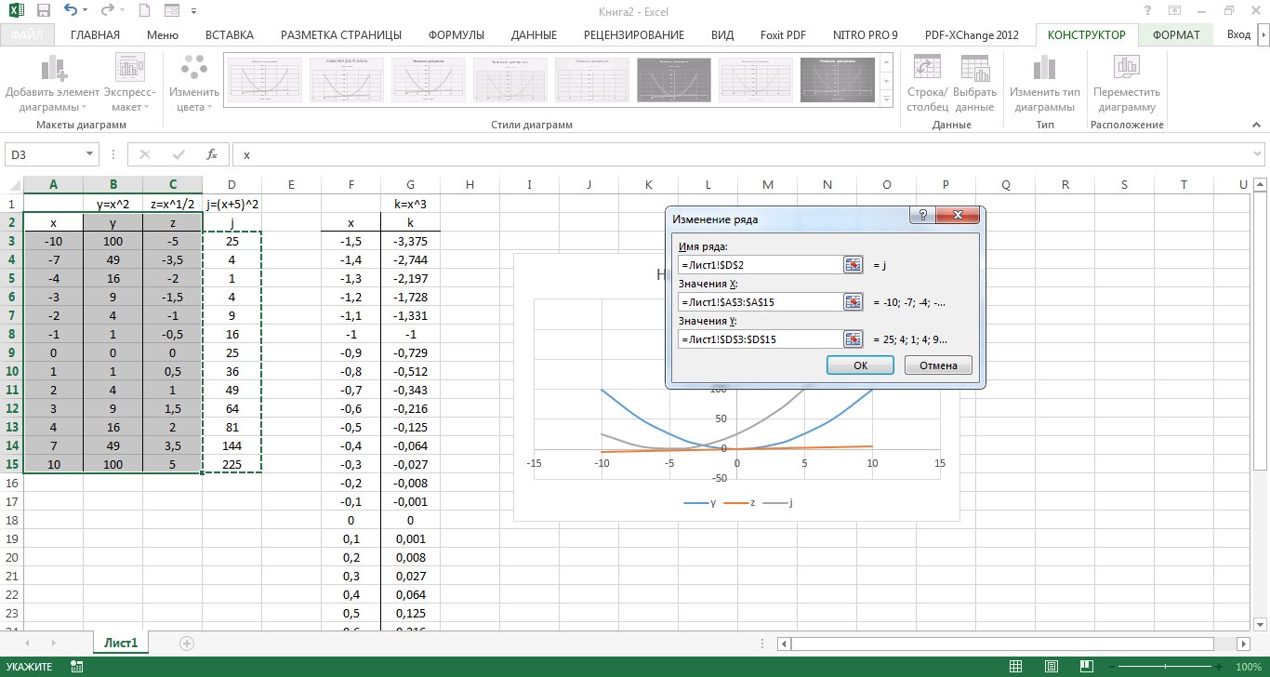Add a new sheet with plus button
Screen dimensions: 1270x677
click(x=187, y=643)
